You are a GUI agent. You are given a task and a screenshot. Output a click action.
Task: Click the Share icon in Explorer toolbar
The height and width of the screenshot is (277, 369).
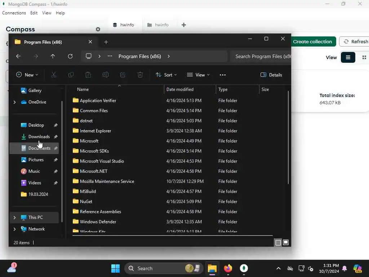pos(123,75)
